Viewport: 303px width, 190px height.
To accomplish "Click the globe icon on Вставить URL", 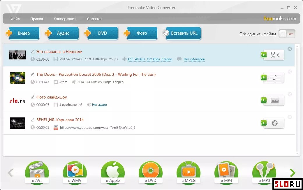I will pos(166,33).
